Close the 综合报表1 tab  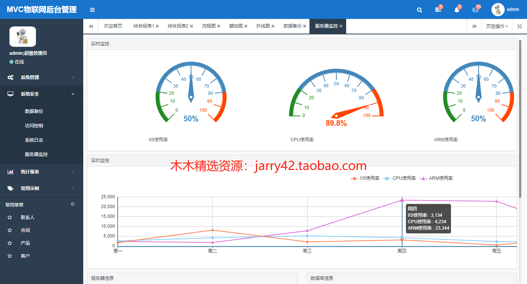[x=157, y=26]
